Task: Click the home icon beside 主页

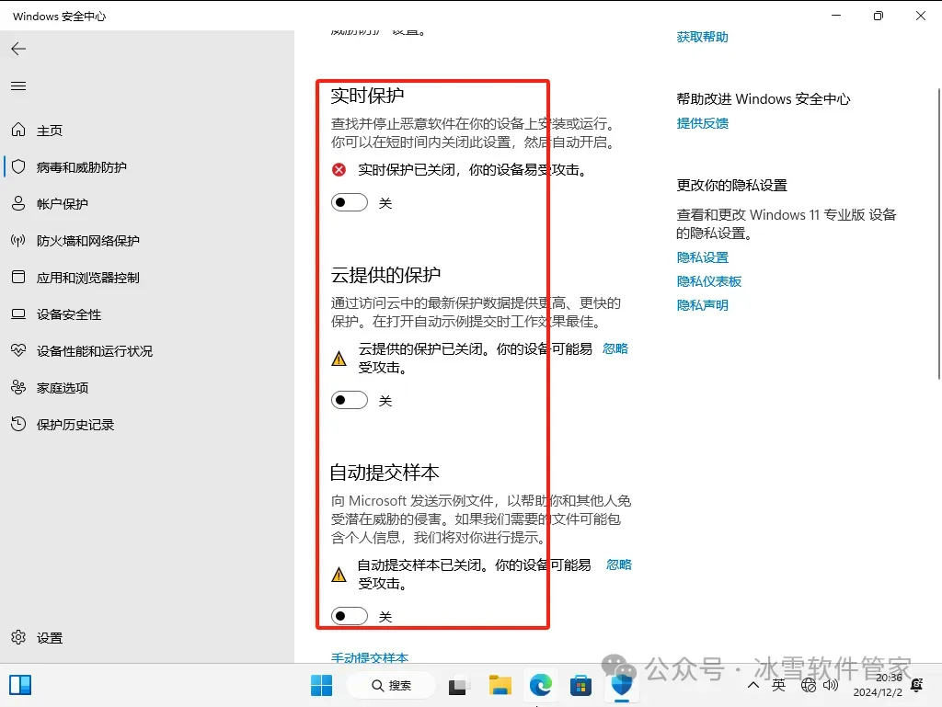Action: click(18, 130)
